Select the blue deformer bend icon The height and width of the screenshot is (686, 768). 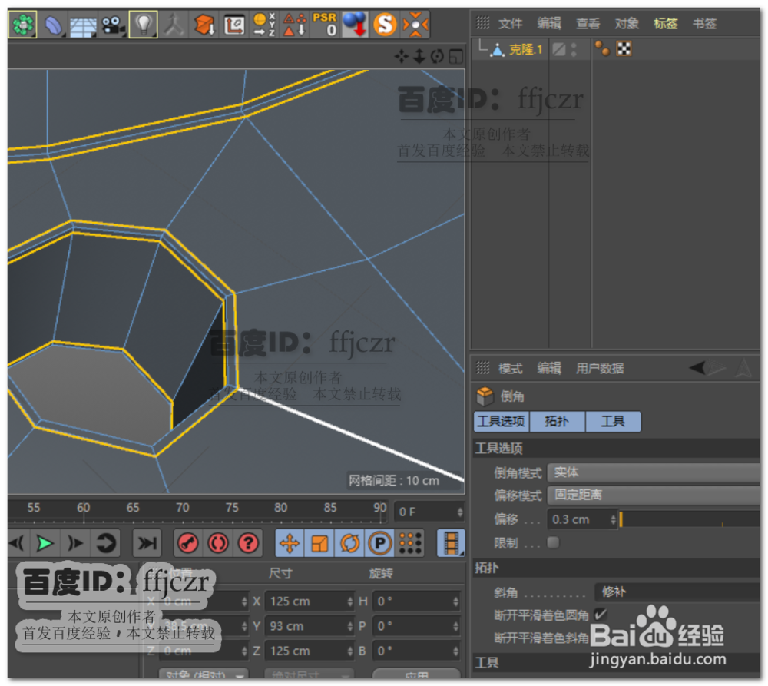tap(53, 25)
